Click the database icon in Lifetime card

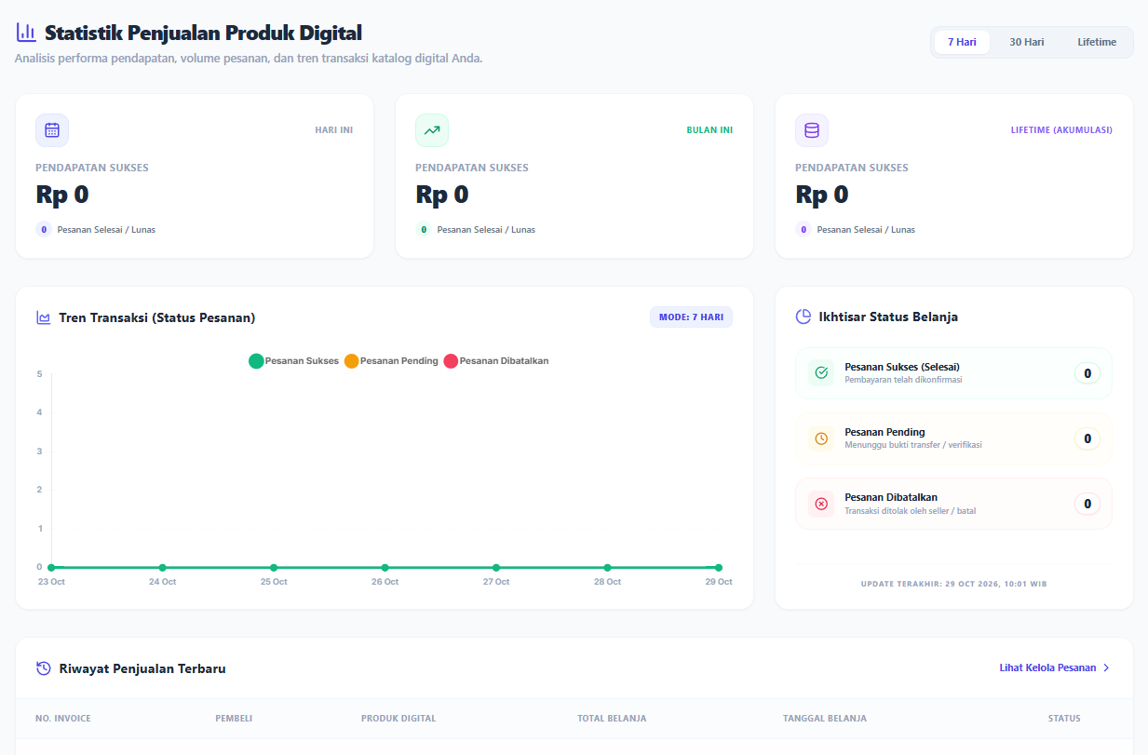[x=812, y=130]
